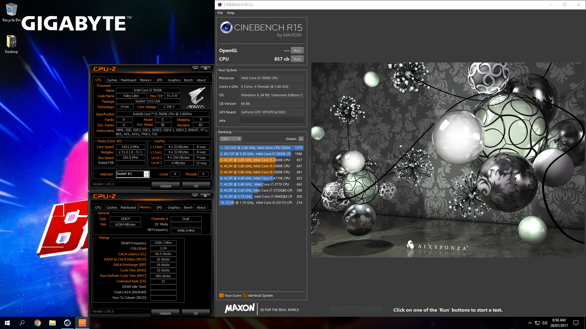The height and width of the screenshot is (329, 586).
Task: Click the rendered Cinebench scene image
Action: click(x=448, y=160)
